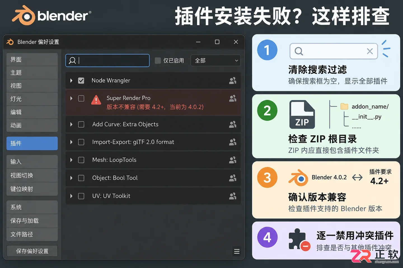The width and height of the screenshot is (403, 268).
Task: Enable the Mesh: LoopTools checkbox
Action: tap(81, 160)
